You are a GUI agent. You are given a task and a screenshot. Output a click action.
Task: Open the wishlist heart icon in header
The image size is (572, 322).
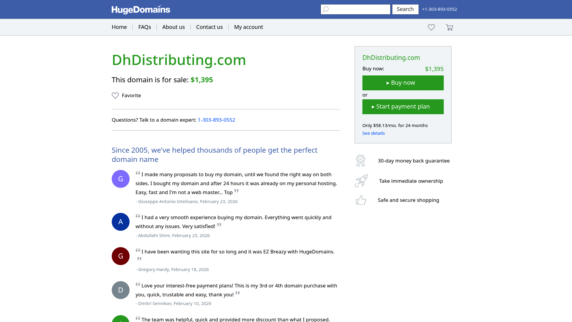[x=431, y=27]
